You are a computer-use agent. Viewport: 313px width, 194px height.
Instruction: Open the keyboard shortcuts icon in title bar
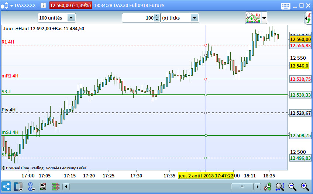(x=285, y=6)
